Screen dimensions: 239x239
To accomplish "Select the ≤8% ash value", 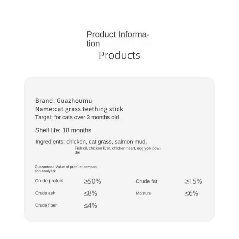I will click(x=91, y=193).
